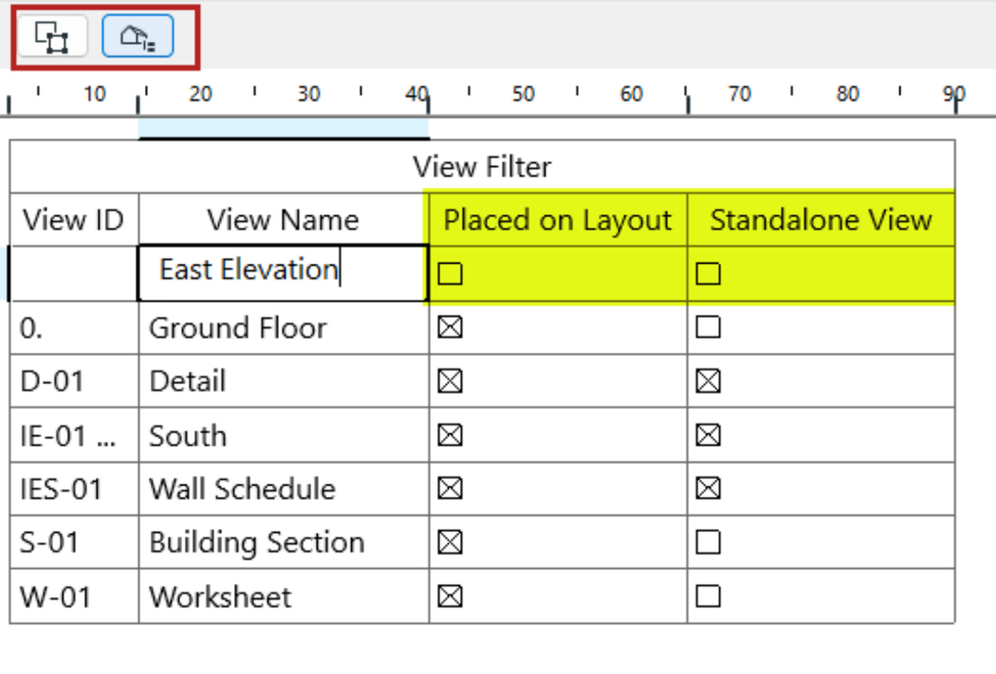996x674 pixels.
Task: Select the View Name column header
Action: pyautogui.click(x=283, y=220)
